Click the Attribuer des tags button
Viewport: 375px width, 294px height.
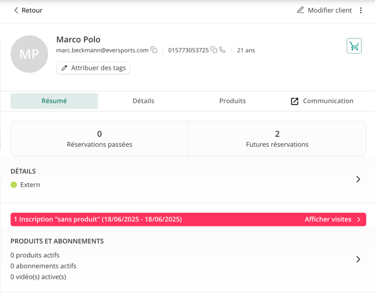[x=93, y=68]
